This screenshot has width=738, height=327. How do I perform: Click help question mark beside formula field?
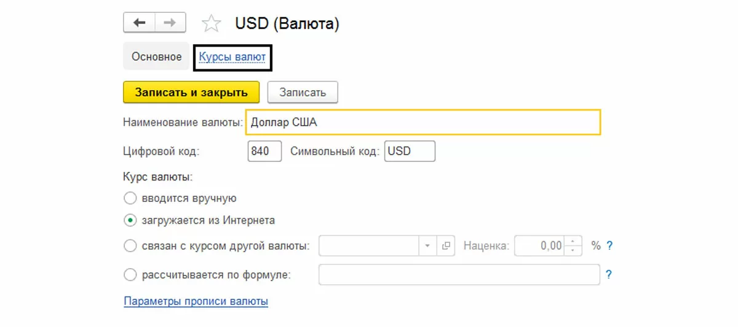tap(609, 275)
